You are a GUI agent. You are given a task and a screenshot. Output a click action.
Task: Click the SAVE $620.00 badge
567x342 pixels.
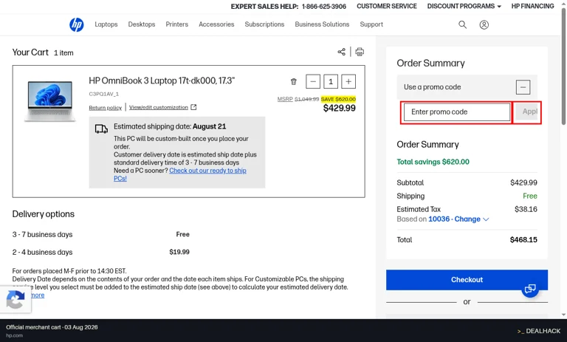click(x=338, y=99)
